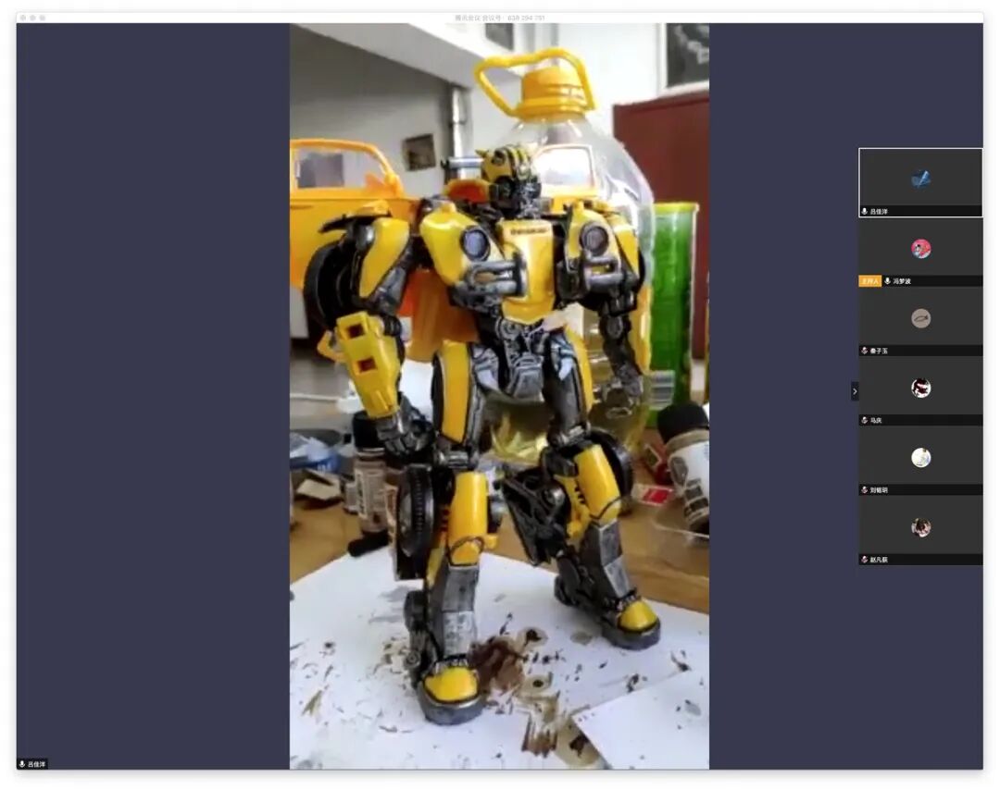
Task: Minimize the meeting window with the yellow button
Action: coord(32,18)
